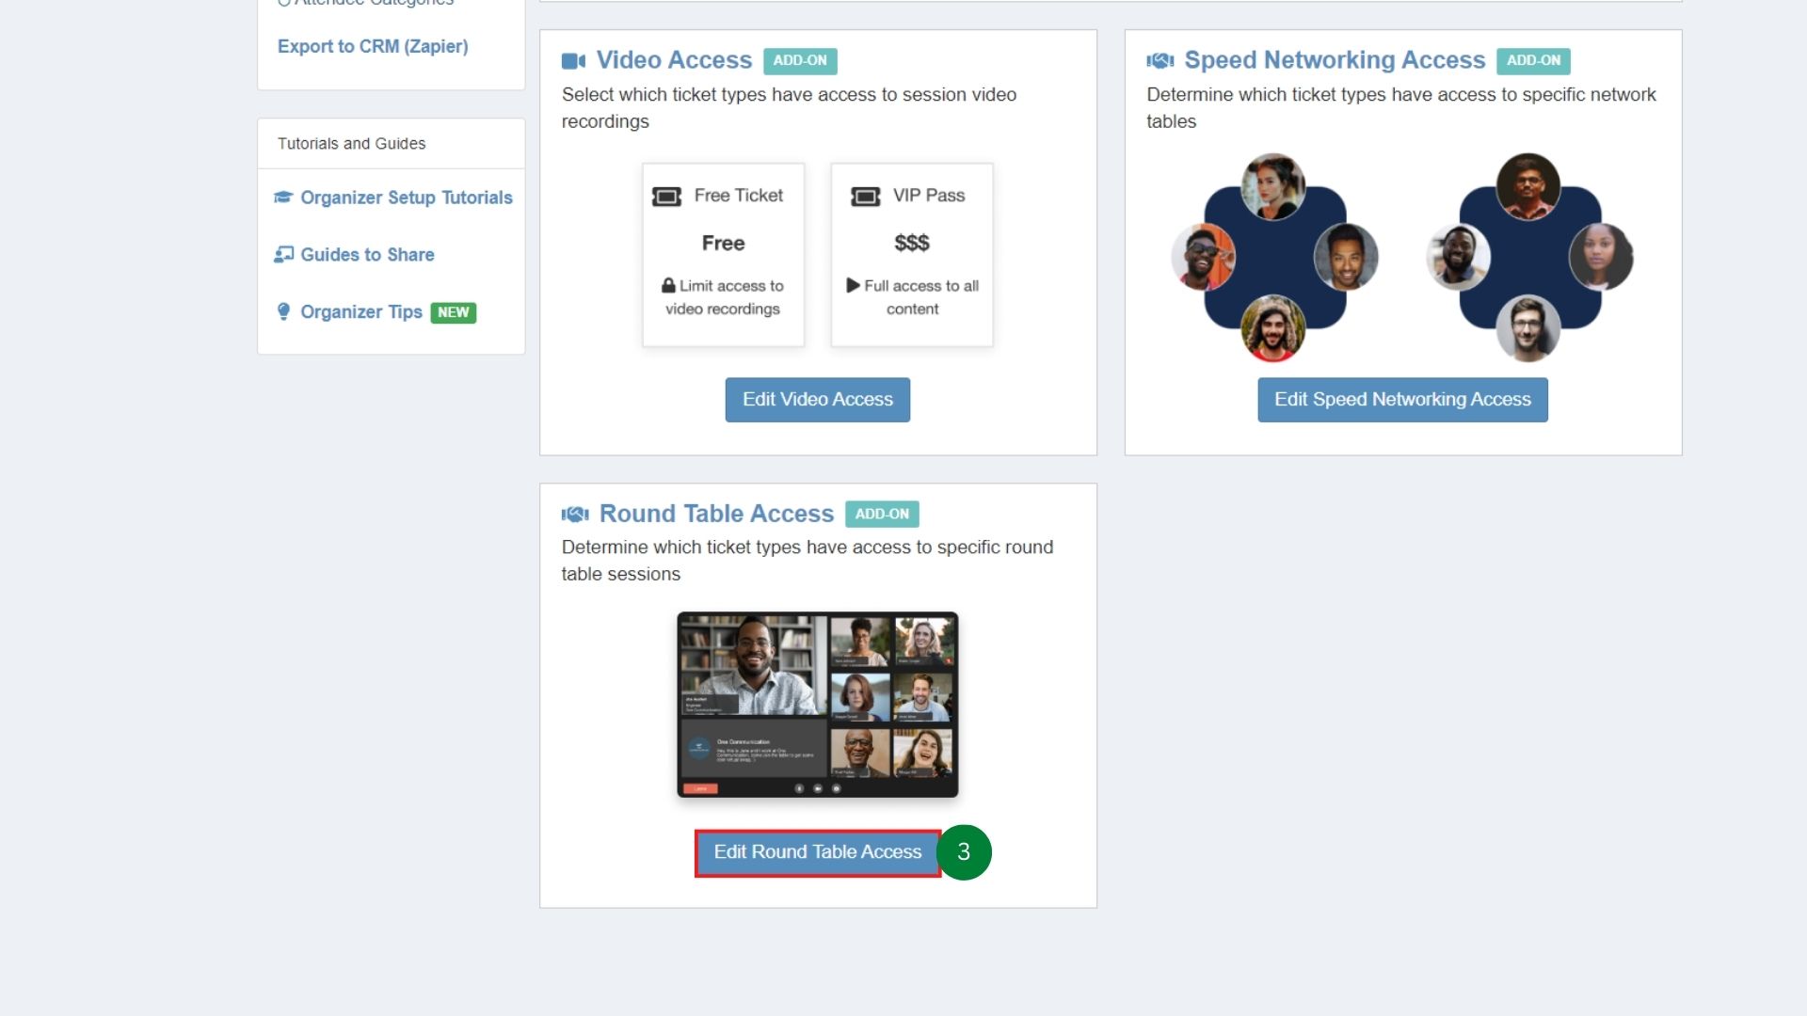Click the right networking table illustration
The image size is (1807, 1016).
click(1529, 258)
